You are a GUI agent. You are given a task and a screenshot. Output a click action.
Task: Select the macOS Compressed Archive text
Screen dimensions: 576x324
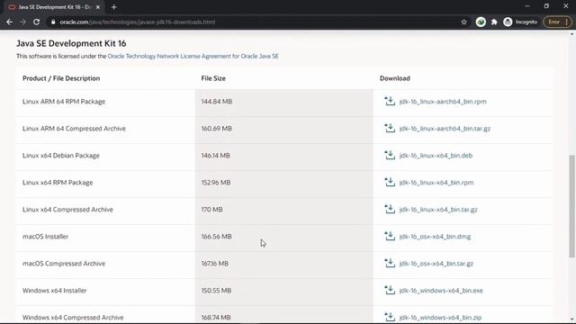[x=64, y=264]
